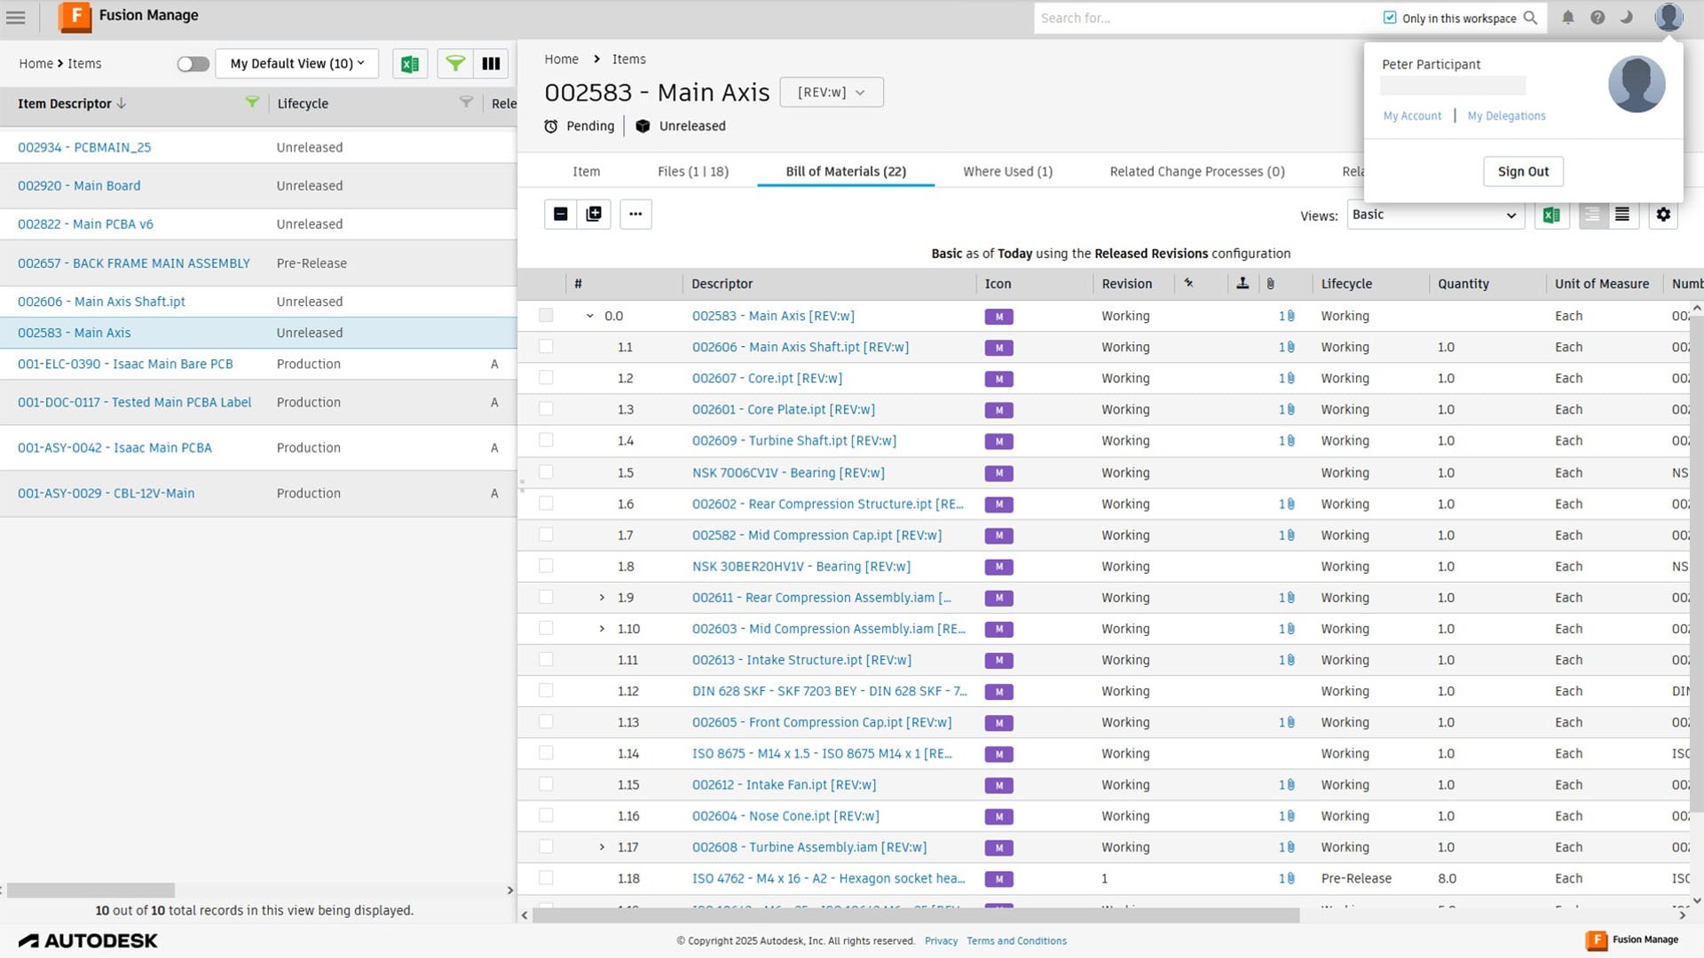Open the Files tab
Viewport: 1704px width, 958px height.
pos(692,171)
